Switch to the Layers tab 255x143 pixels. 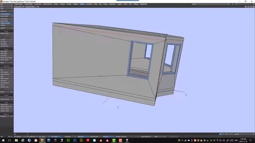tap(120, 4)
